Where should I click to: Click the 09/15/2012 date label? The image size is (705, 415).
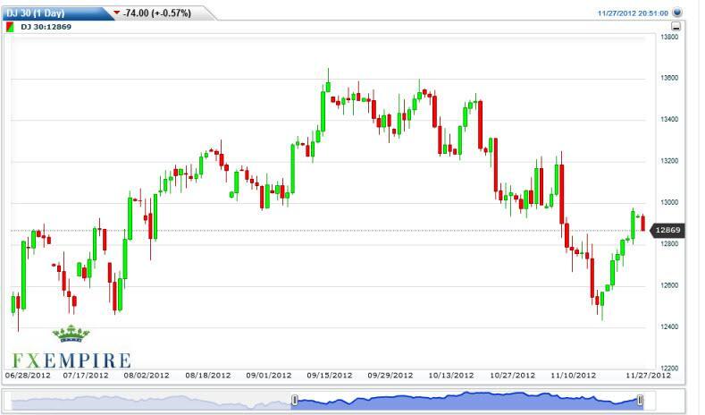point(329,375)
